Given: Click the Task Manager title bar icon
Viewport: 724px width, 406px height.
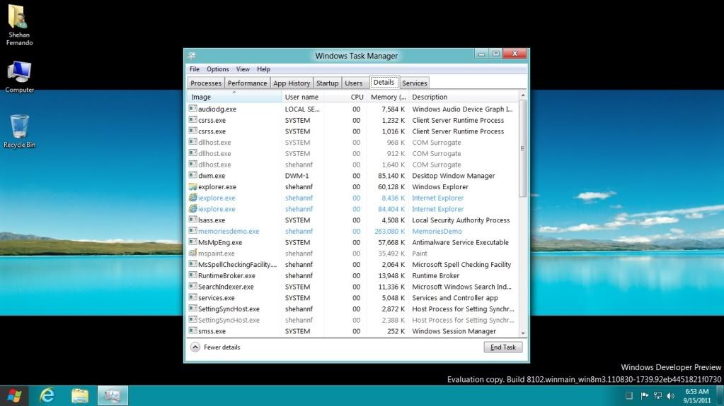Looking at the screenshot, I should (x=192, y=56).
